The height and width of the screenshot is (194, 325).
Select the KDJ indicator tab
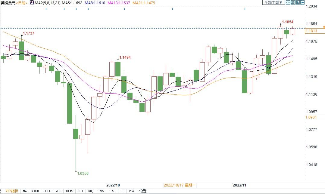91,191
